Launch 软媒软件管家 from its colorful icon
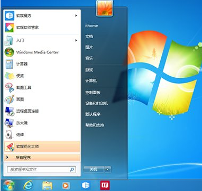This screenshot has width=202, height=191. [10, 28]
